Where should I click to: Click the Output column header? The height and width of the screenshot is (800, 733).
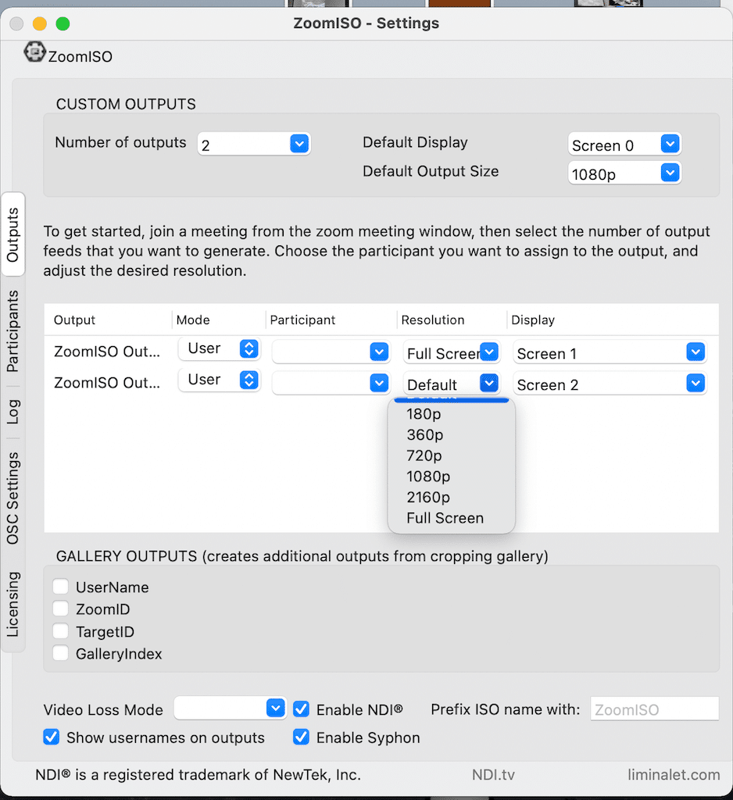click(74, 320)
